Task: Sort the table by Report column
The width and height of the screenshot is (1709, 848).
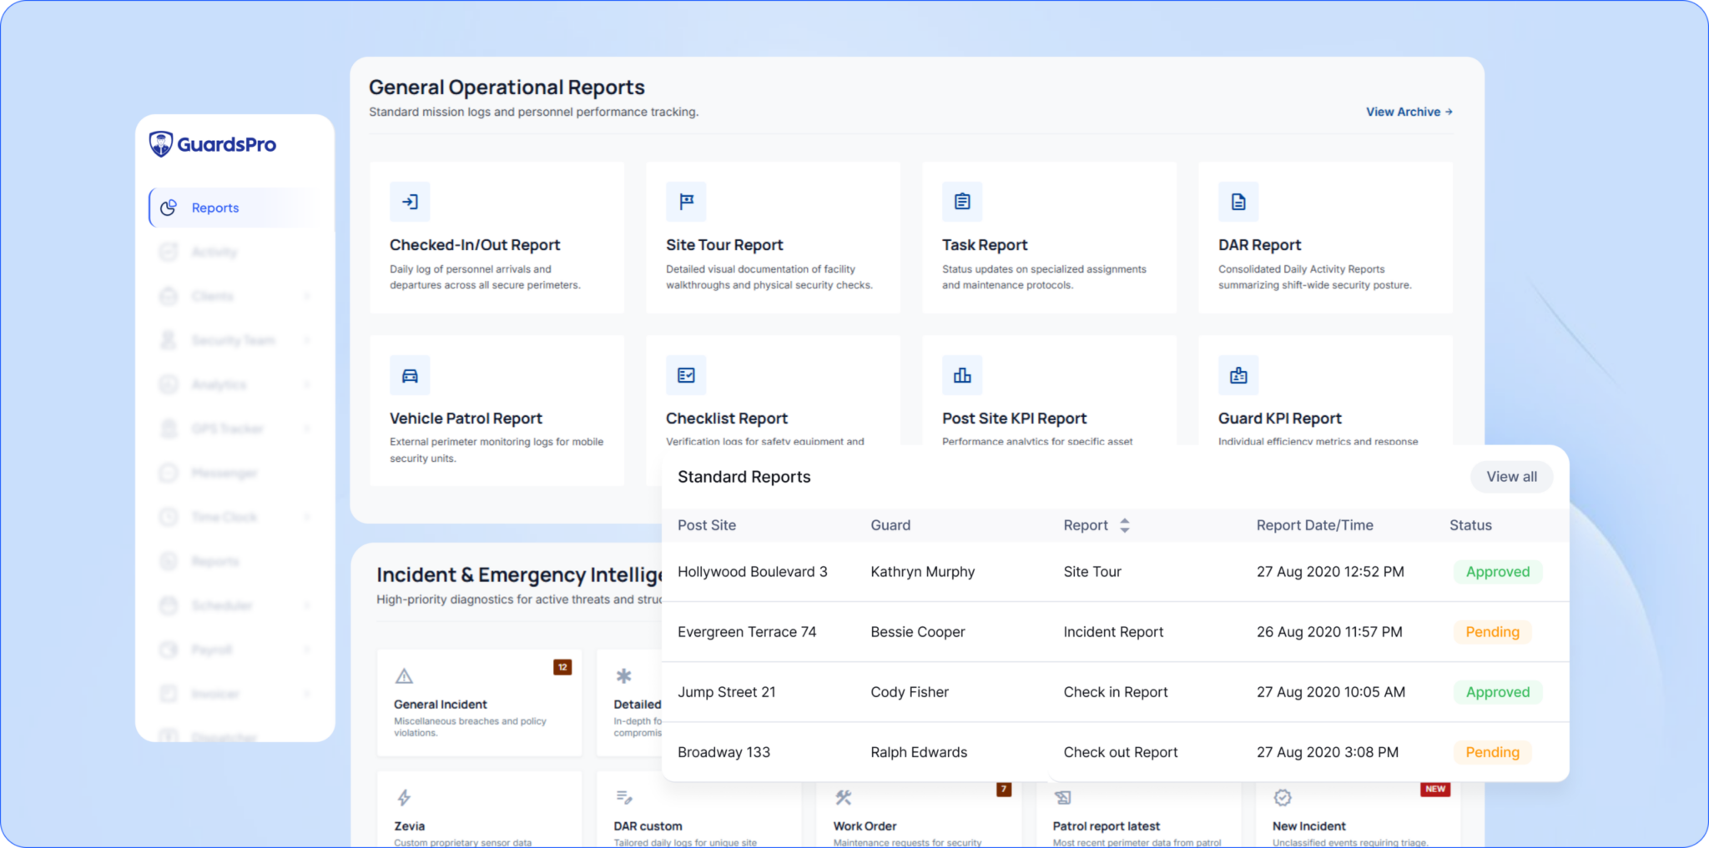Action: 1124,525
